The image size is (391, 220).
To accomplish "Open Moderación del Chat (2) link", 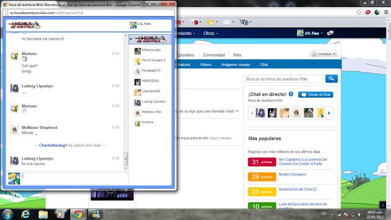I will (298, 189).
